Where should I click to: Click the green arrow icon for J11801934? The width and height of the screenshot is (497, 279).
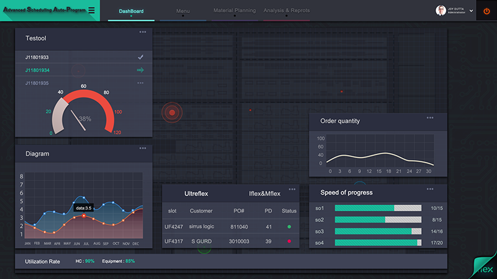(140, 70)
